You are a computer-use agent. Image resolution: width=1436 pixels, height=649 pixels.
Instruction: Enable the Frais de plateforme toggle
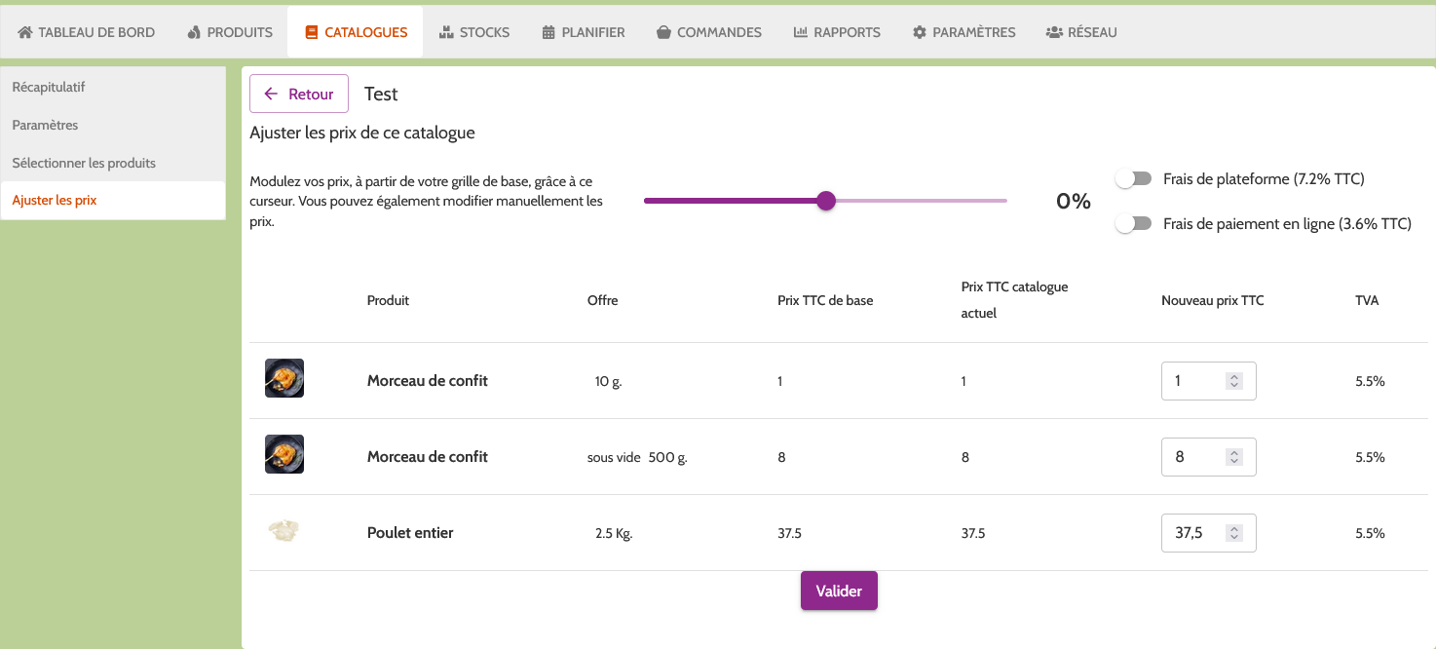coord(1134,179)
